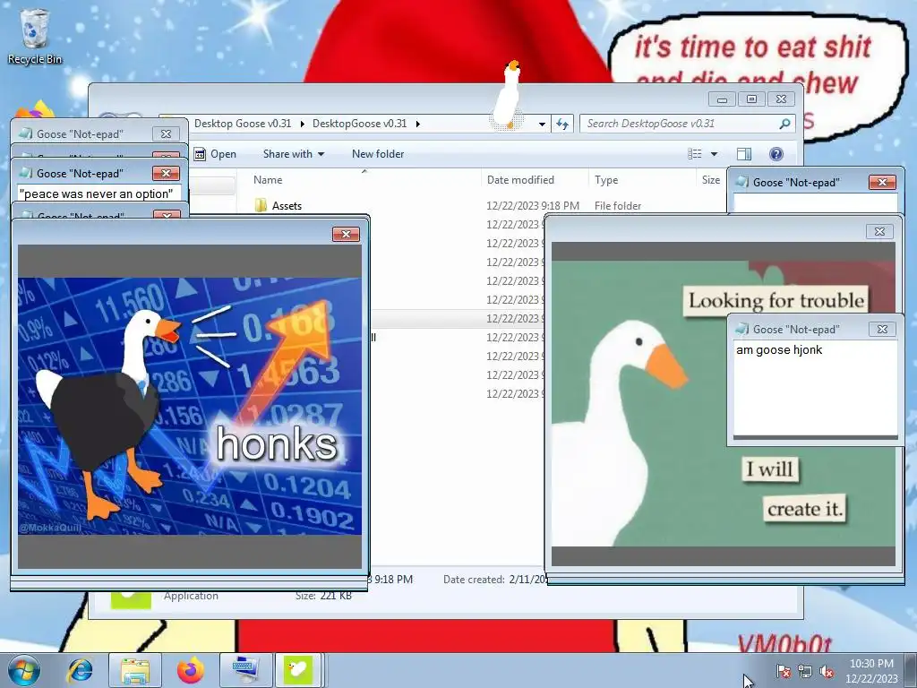Click the Looking for trouble goose image
Viewport: 917px width, 688px height.
click(723, 404)
